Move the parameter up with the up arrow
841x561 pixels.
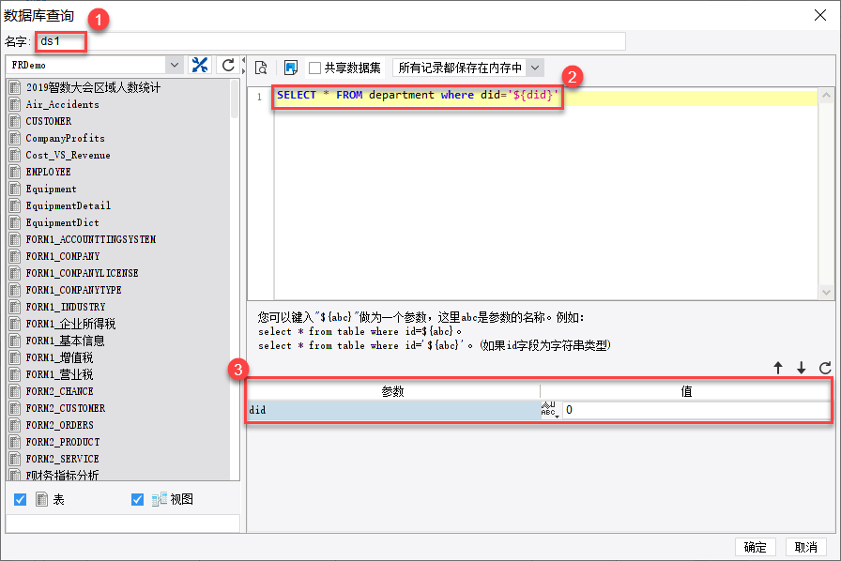778,368
